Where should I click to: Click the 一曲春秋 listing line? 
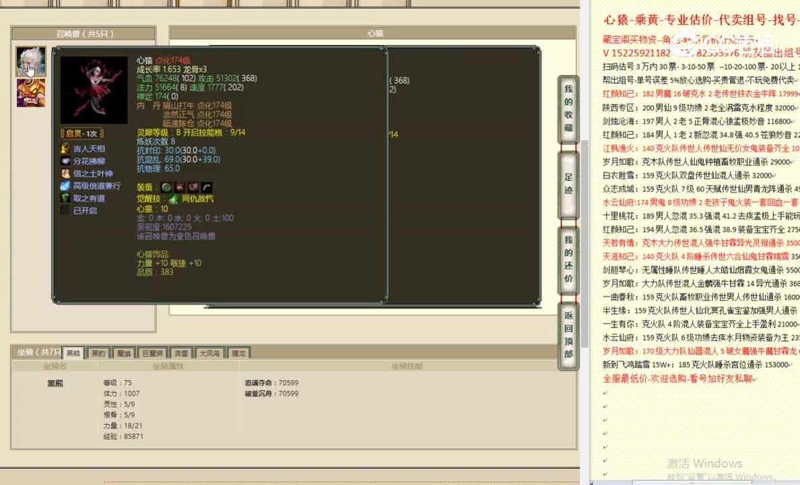click(x=701, y=297)
